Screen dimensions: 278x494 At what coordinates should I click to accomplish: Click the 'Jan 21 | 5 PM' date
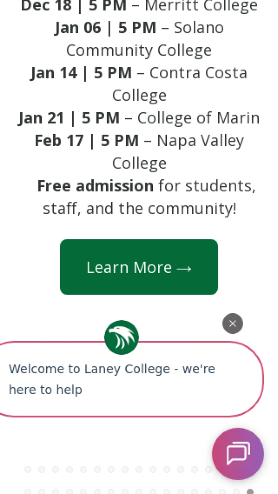click(x=69, y=118)
